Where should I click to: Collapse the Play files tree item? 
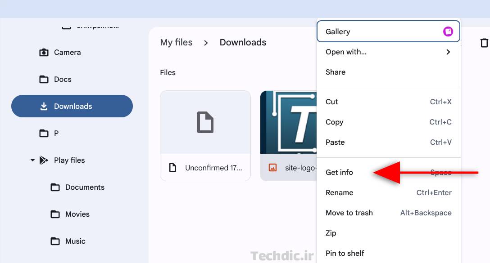tap(32, 160)
